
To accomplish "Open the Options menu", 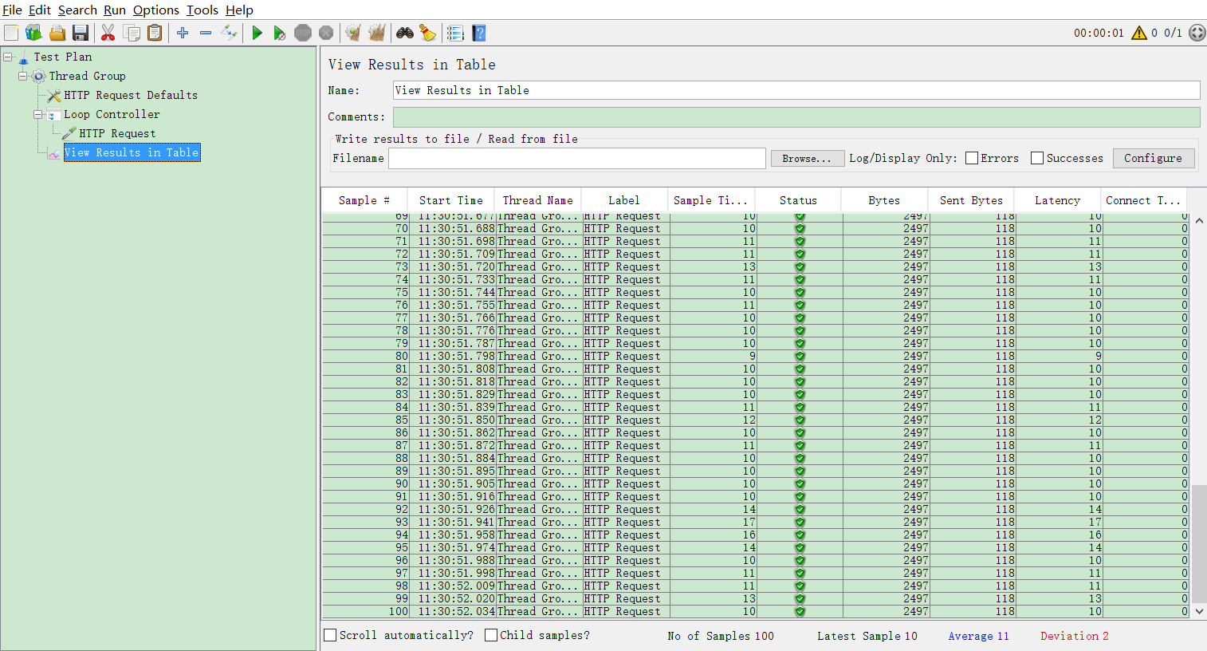I will (156, 10).
